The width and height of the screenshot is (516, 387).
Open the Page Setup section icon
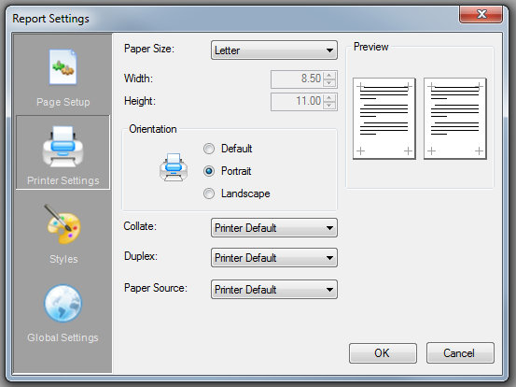click(x=63, y=67)
